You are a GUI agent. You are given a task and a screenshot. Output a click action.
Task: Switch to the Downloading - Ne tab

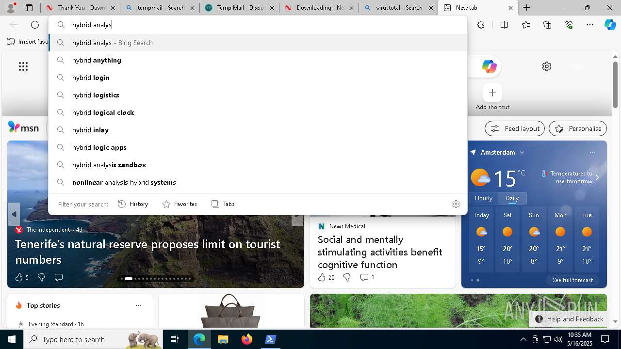[x=319, y=8]
